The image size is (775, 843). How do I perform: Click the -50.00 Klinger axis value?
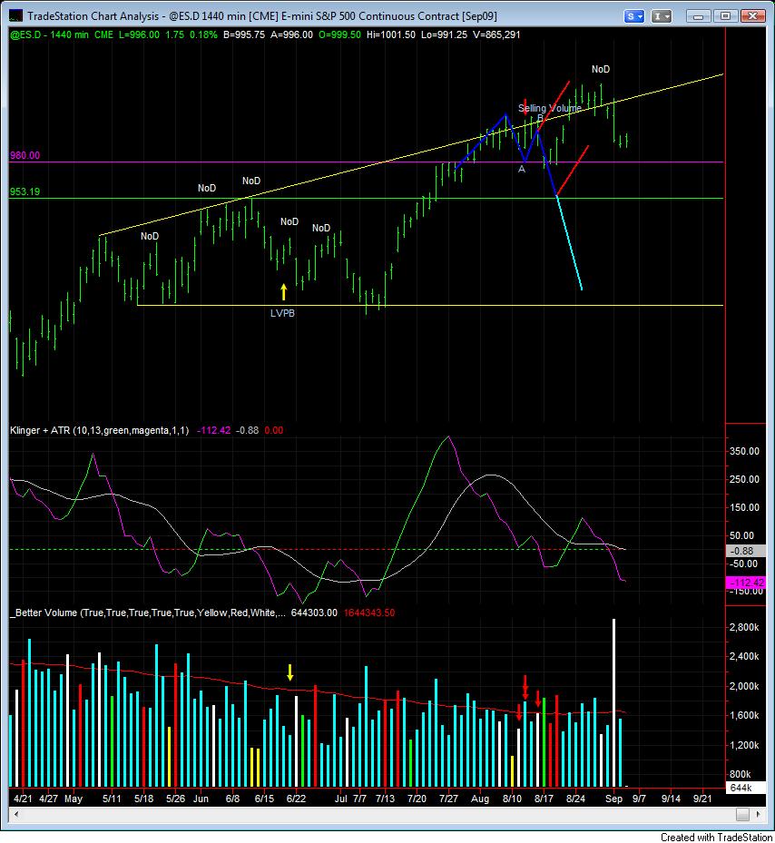click(x=744, y=564)
